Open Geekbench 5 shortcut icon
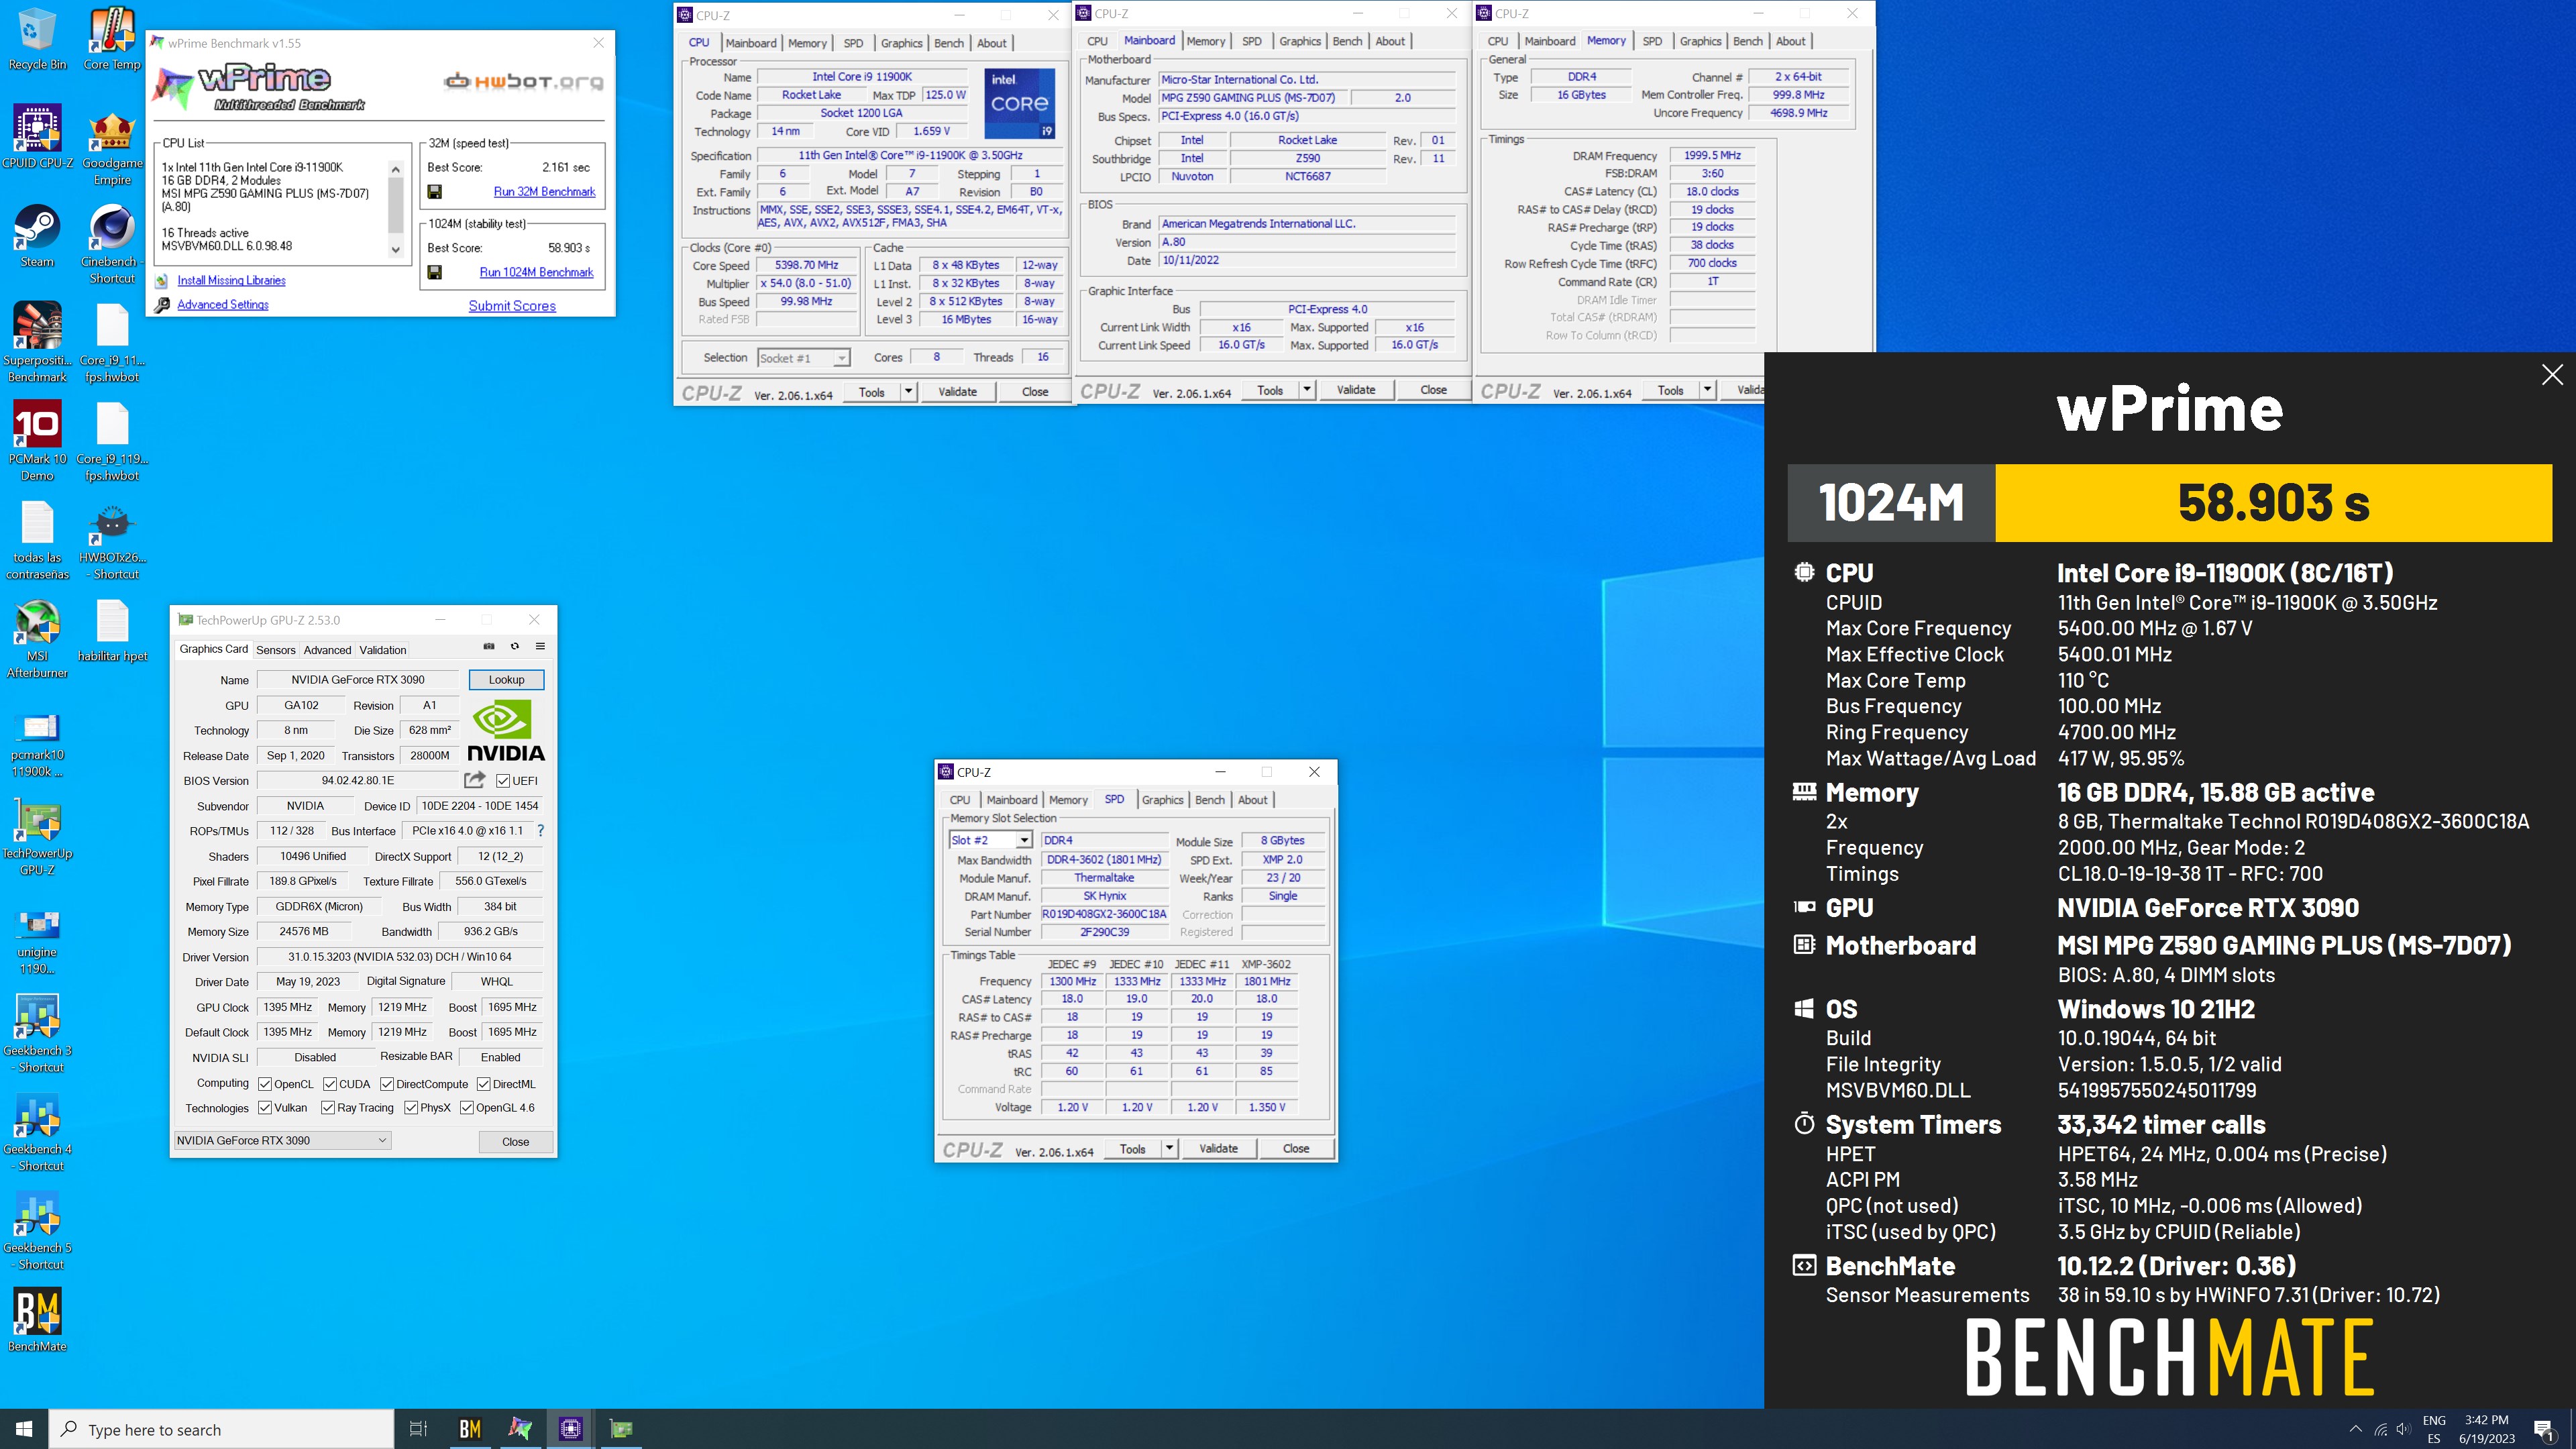This screenshot has width=2576, height=1449. [x=37, y=1230]
